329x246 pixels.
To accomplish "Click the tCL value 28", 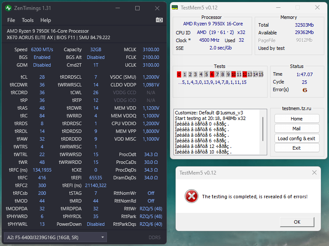I will (x=42, y=77).
